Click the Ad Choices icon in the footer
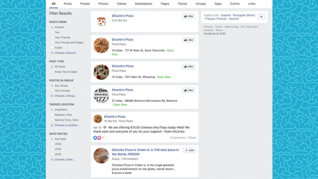This screenshot has width=318, height=179. coord(257,27)
